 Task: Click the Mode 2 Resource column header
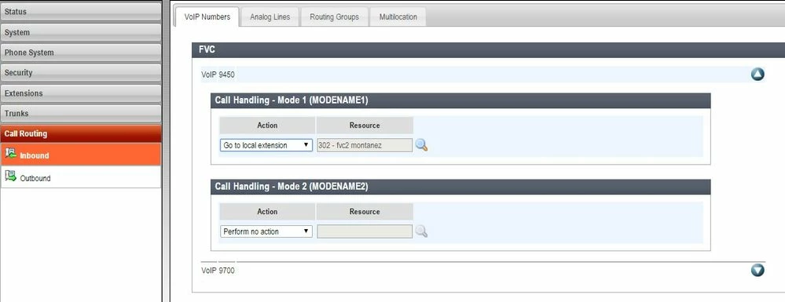(x=365, y=212)
